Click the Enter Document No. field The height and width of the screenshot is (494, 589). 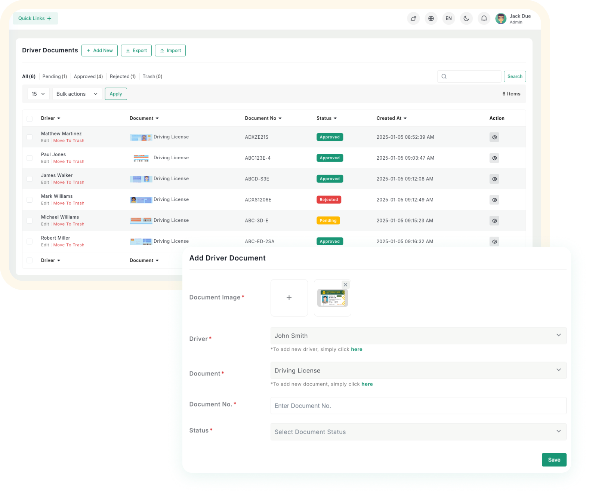(x=418, y=406)
